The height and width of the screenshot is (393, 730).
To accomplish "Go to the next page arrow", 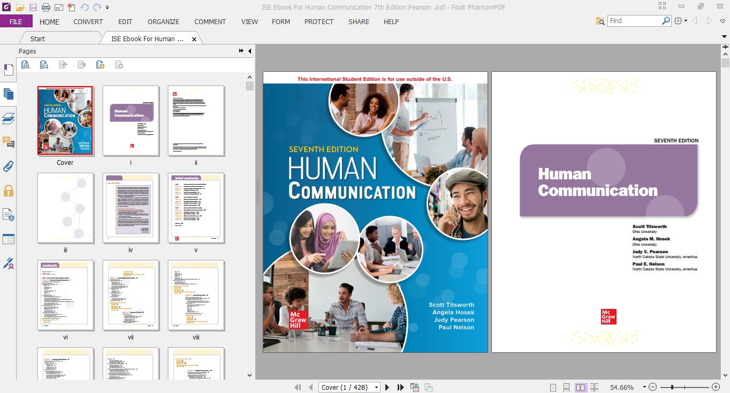I will [387, 387].
